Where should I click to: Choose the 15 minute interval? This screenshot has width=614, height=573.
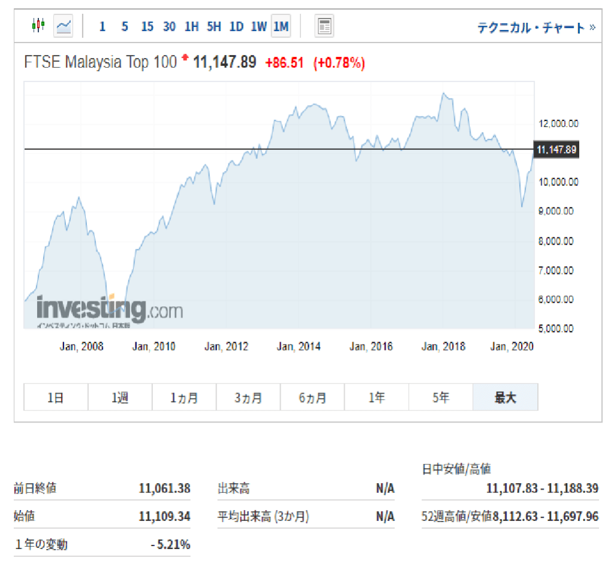[148, 26]
